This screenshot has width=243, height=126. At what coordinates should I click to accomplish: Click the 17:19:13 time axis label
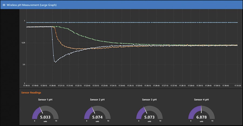26,86
